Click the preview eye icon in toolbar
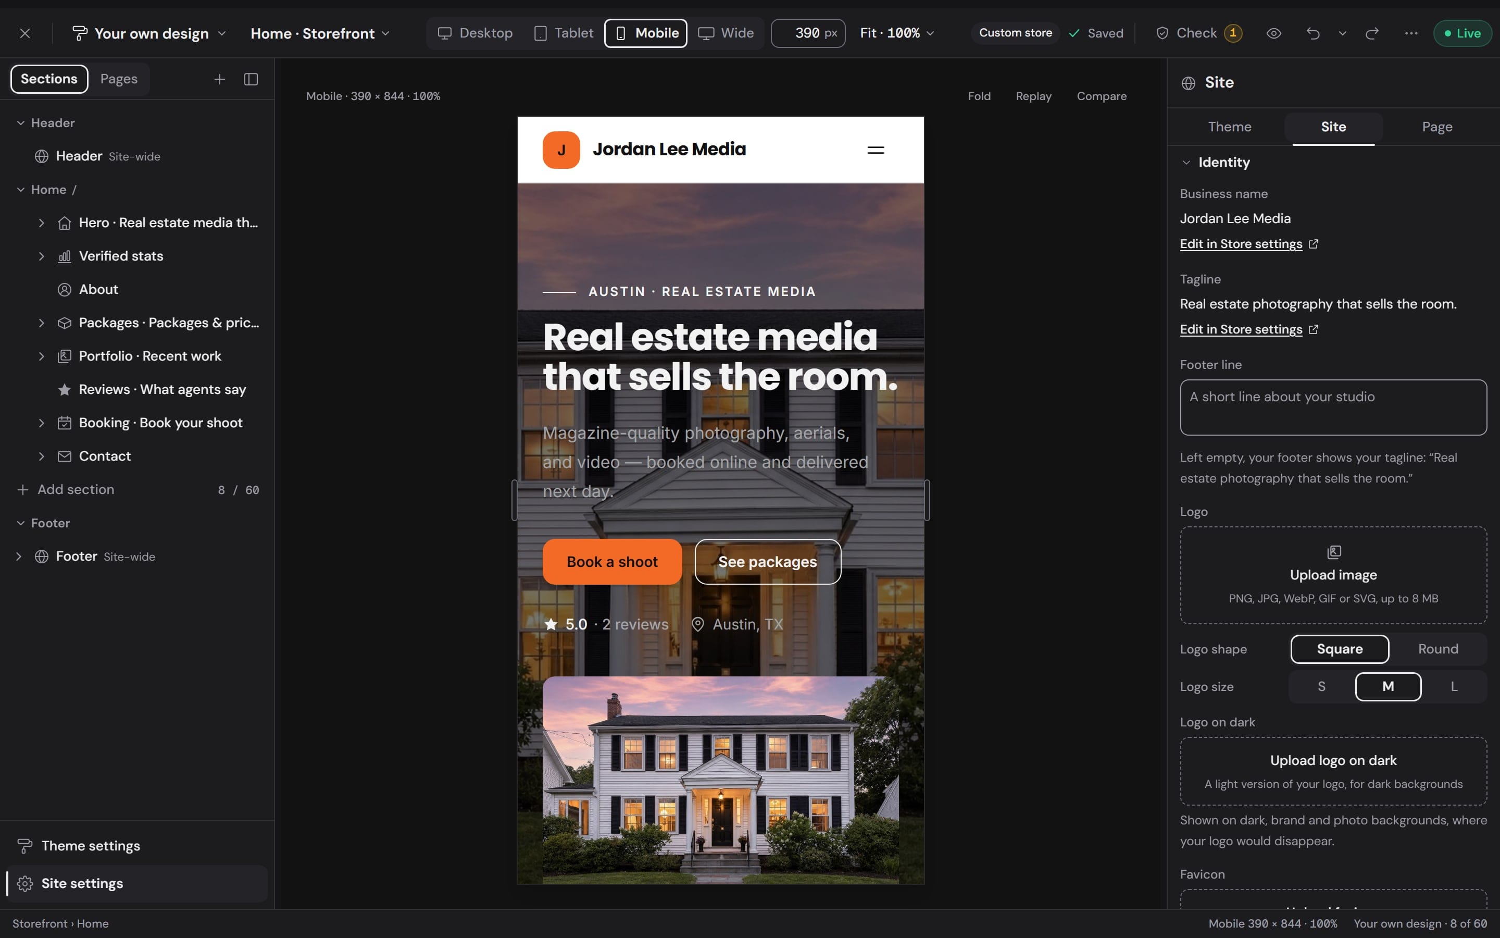This screenshot has width=1500, height=938. pos(1273,33)
